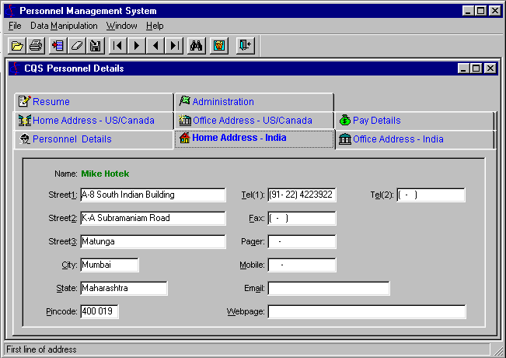Switch to the Resume tab

51,102
